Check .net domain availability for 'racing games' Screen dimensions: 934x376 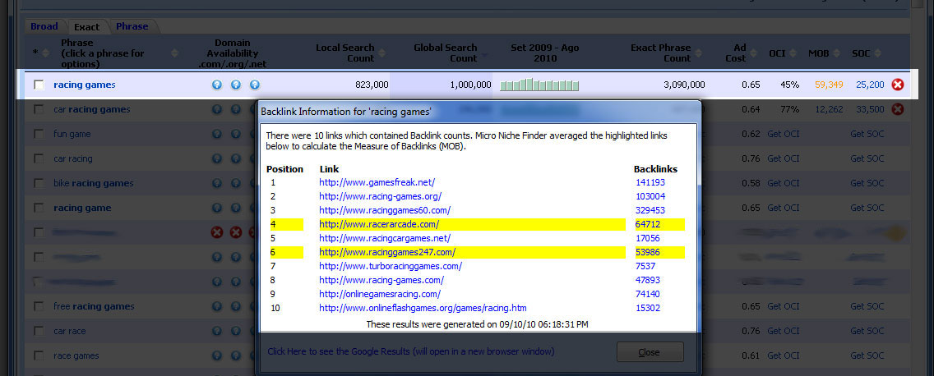(255, 85)
